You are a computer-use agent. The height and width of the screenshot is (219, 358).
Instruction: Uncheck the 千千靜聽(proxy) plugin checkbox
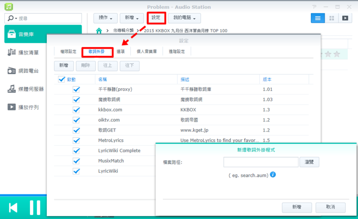coord(76,89)
